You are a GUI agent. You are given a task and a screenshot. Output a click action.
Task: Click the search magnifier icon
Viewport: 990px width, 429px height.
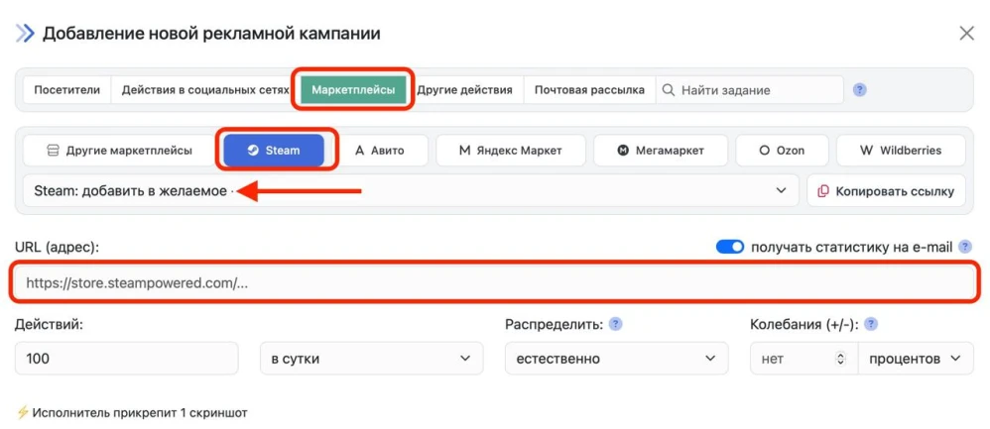[x=669, y=90]
